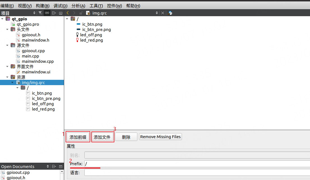The width and height of the screenshot is (310, 180).
Task: Select mainwindow.ui in the project tree
Action: [x=36, y=72]
